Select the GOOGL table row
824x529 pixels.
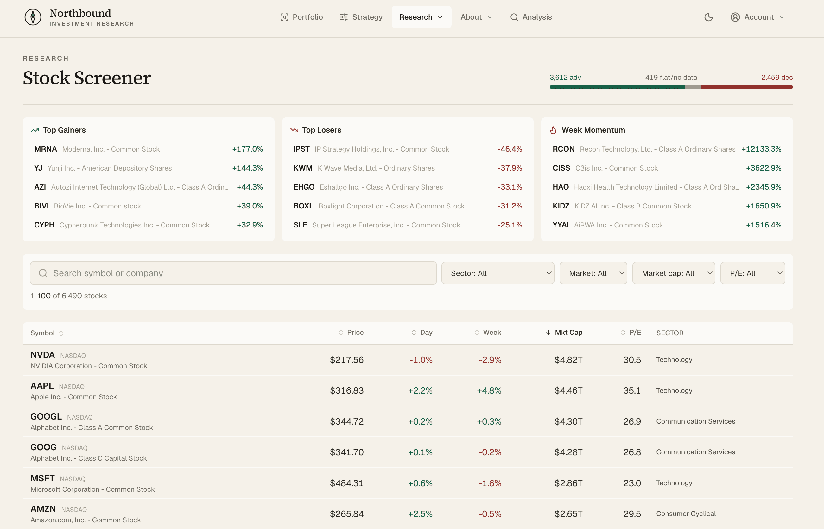pos(408,421)
